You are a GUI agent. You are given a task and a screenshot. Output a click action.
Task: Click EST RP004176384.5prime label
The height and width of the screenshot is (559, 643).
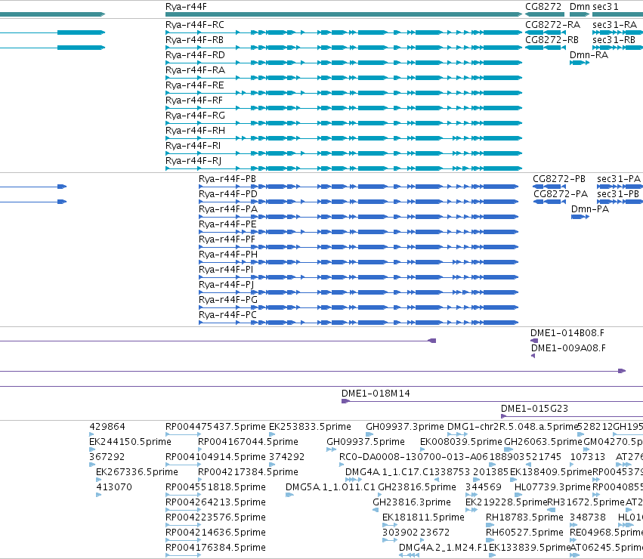tap(215, 548)
